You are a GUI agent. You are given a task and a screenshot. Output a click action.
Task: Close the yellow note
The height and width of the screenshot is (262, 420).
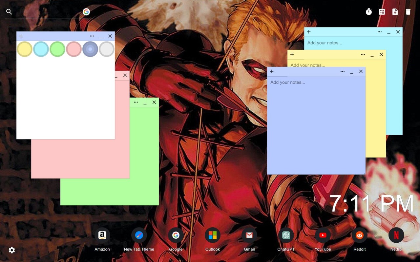pos(381,54)
